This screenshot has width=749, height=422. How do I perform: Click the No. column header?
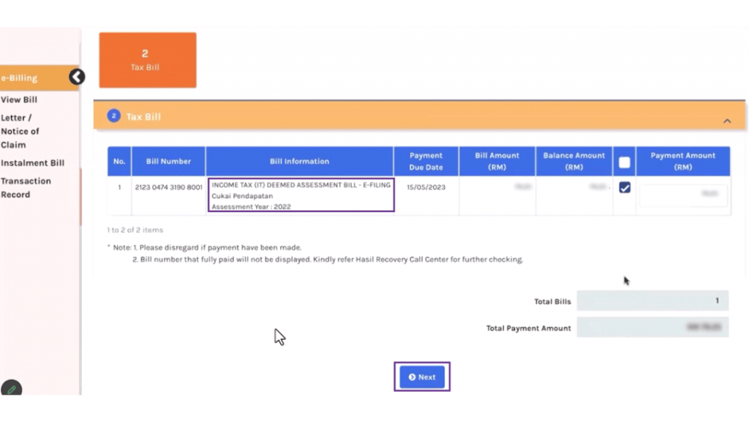tap(119, 162)
